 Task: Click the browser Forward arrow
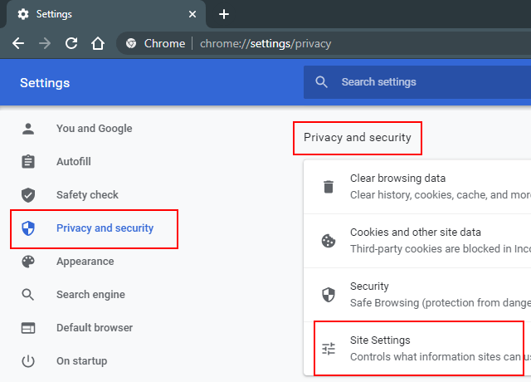point(45,43)
